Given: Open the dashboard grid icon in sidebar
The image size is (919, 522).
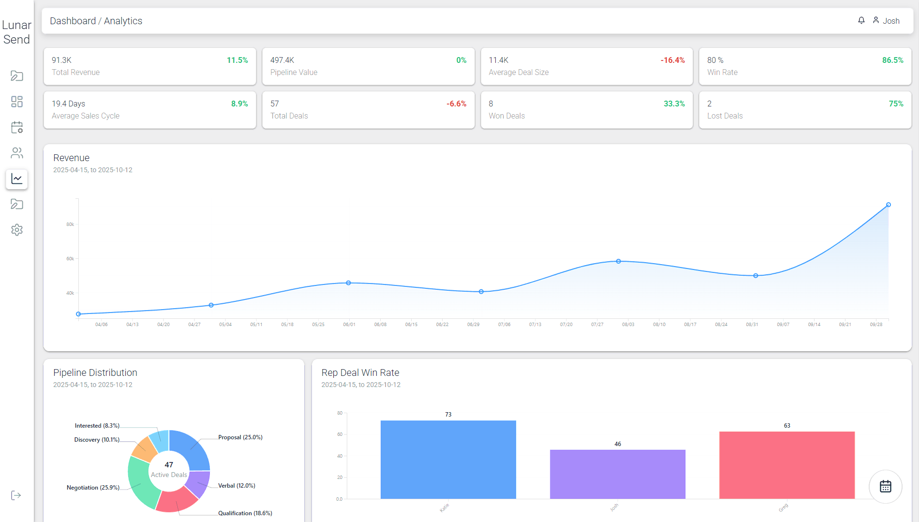Looking at the screenshot, I should (17, 102).
